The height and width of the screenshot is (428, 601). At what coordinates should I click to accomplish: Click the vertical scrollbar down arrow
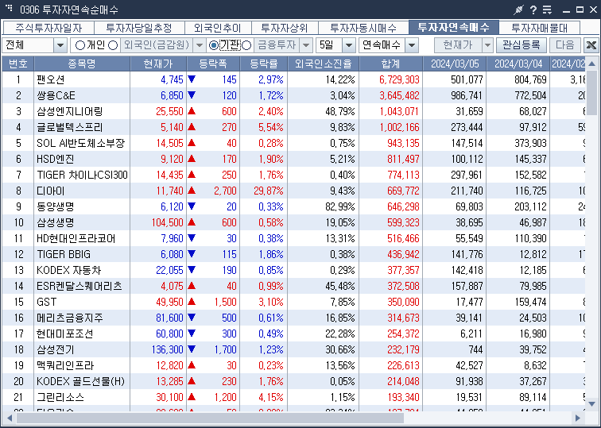point(591,403)
